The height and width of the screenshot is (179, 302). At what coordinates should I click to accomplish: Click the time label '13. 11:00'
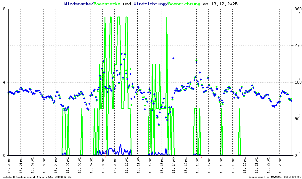[x=138, y=165]
